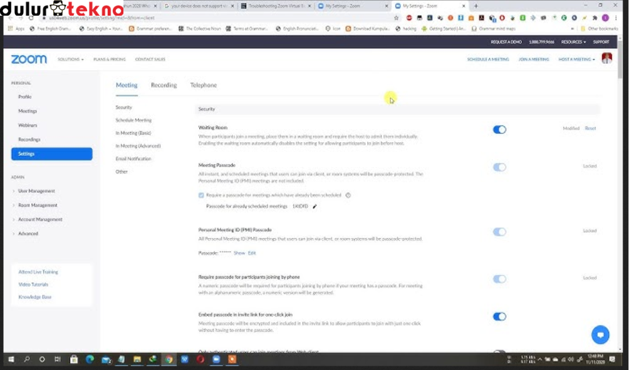
Task: Click Join a Meeting link
Action: (x=534, y=59)
